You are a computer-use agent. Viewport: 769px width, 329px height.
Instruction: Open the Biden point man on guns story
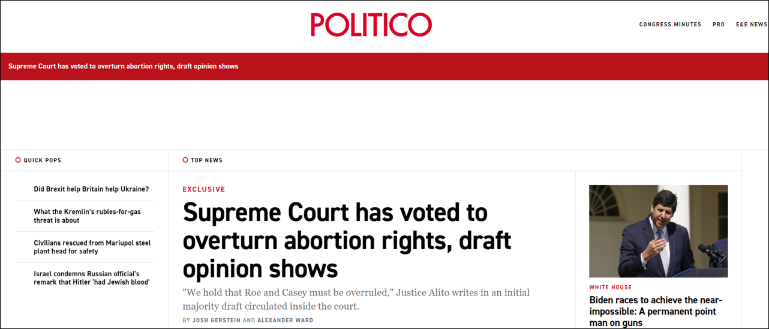[x=656, y=311]
